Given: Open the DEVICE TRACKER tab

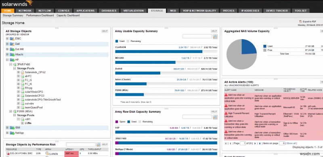Looking at the screenshot, I should point(277,11).
